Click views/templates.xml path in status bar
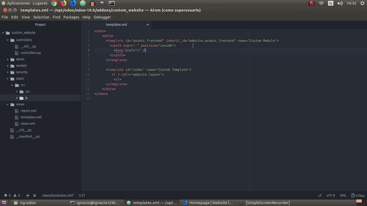 coord(58,196)
